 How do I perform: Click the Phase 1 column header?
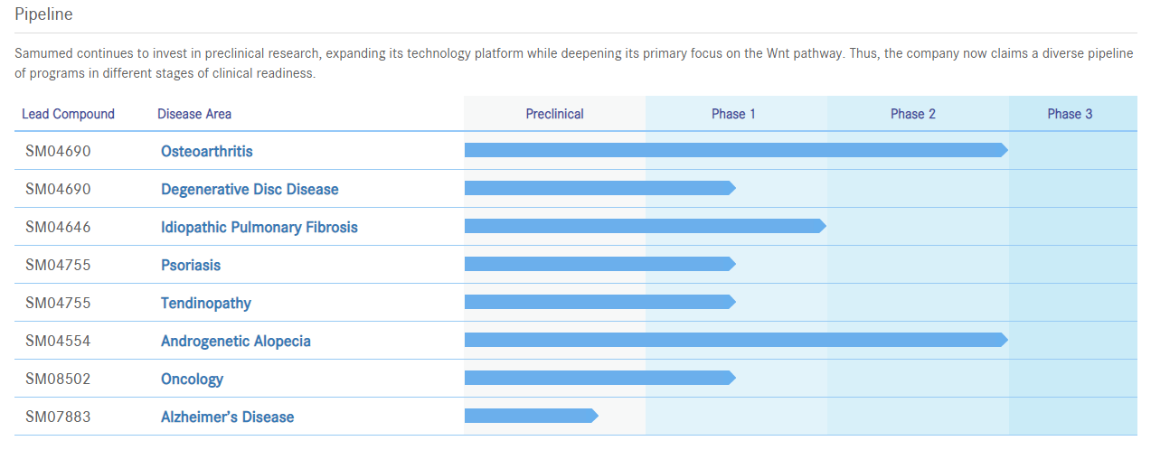pyautogui.click(x=733, y=114)
